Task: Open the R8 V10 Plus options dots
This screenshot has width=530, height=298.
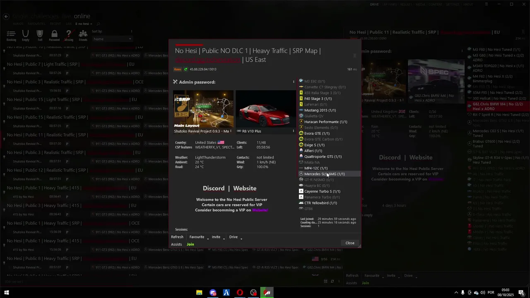Action: tap(294, 131)
